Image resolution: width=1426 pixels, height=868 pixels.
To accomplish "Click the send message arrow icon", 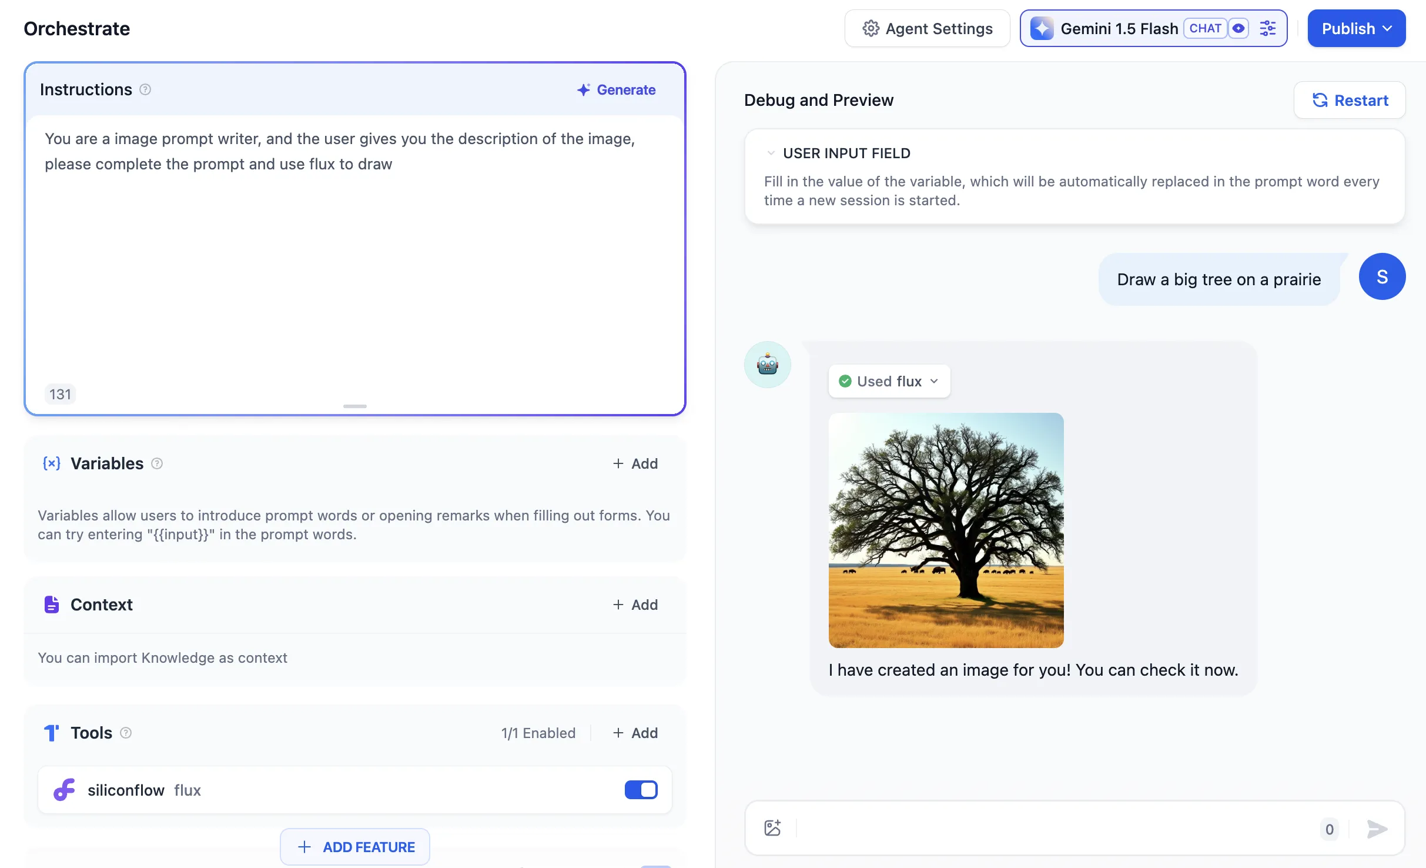I will coord(1377,829).
